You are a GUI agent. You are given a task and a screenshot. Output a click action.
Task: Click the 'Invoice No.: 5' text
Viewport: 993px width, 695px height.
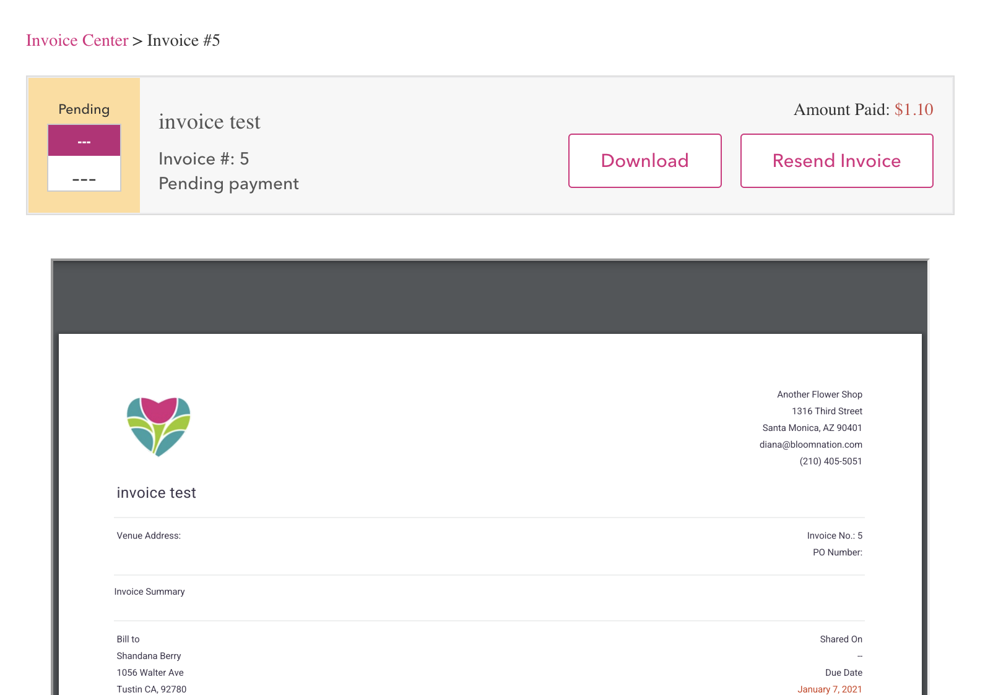tap(835, 536)
